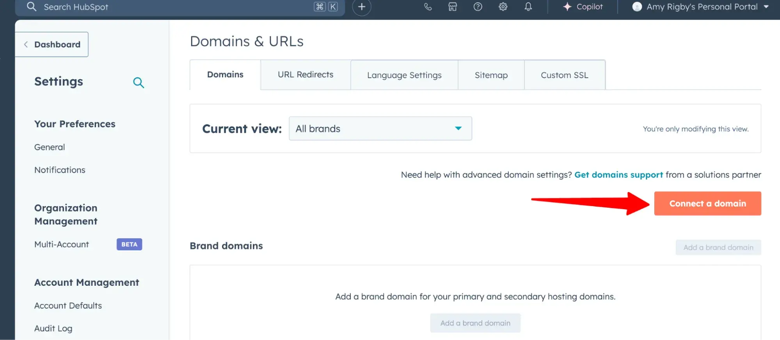The height and width of the screenshot is (340, 780).
Task: Follow the Get domains support link
Action: coord(618,175)
